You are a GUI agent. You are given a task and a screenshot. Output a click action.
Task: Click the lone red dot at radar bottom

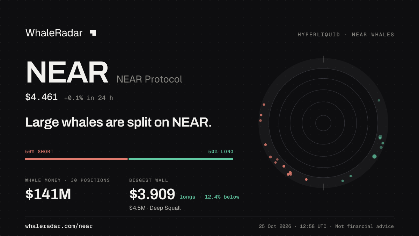click(x=306, y=179)
